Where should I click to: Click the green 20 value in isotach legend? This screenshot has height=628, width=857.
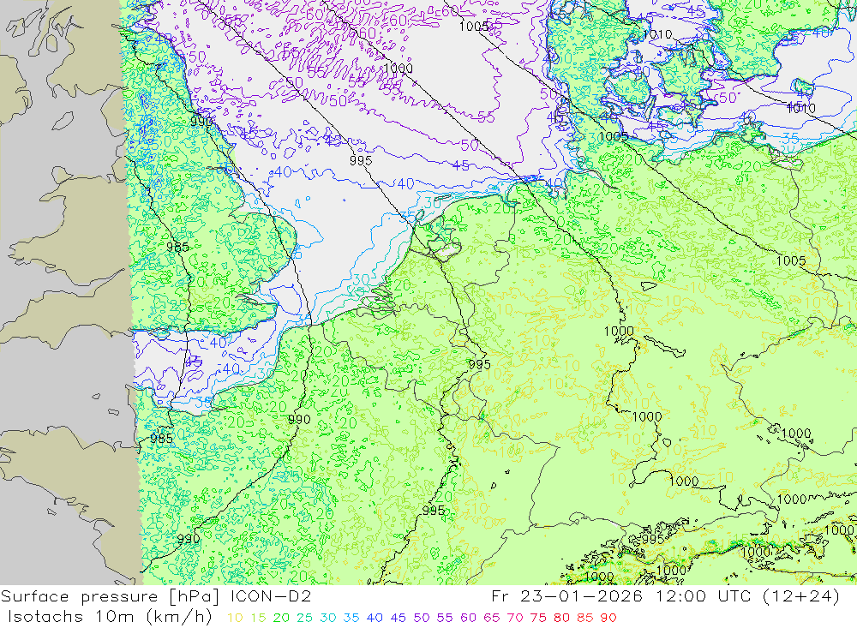point(281,618)
